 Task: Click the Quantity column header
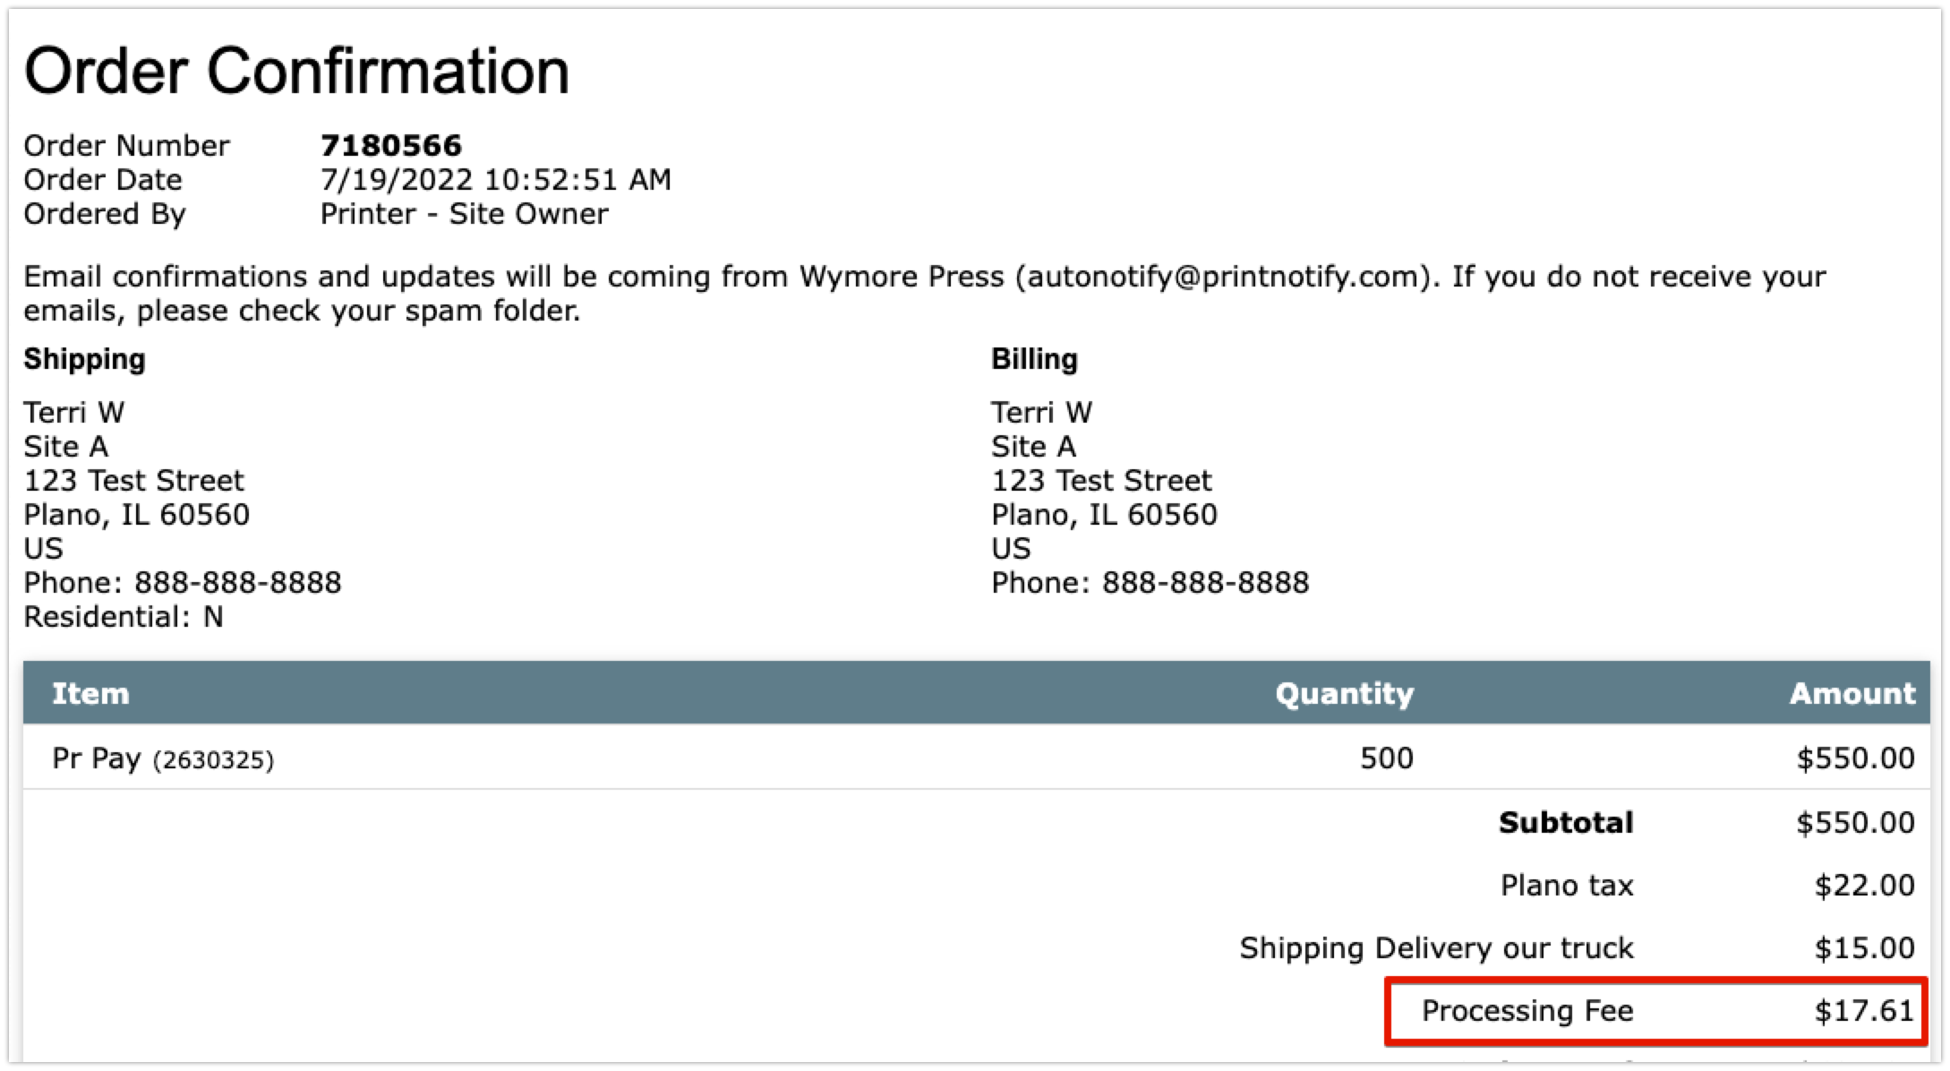click(1345, 693)
